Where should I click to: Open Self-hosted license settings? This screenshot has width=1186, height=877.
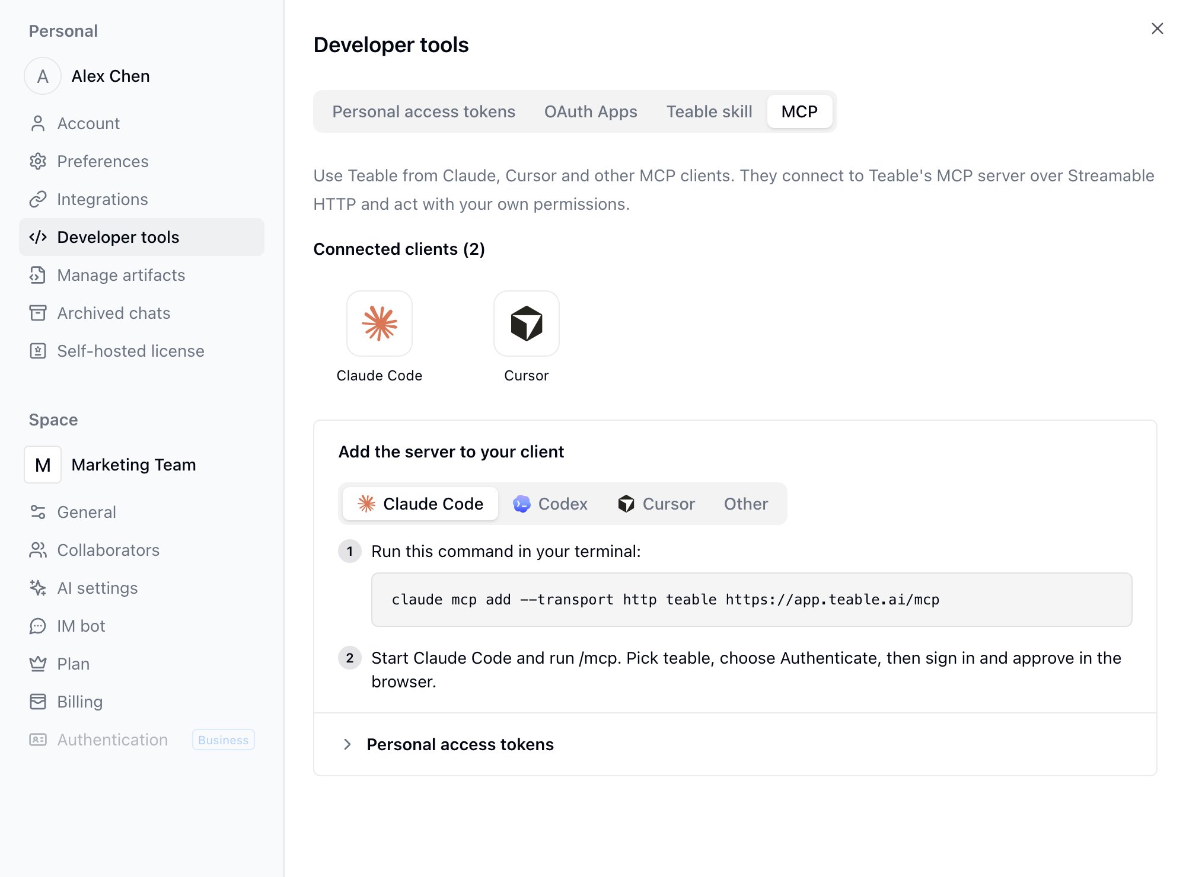pos(142,351)
